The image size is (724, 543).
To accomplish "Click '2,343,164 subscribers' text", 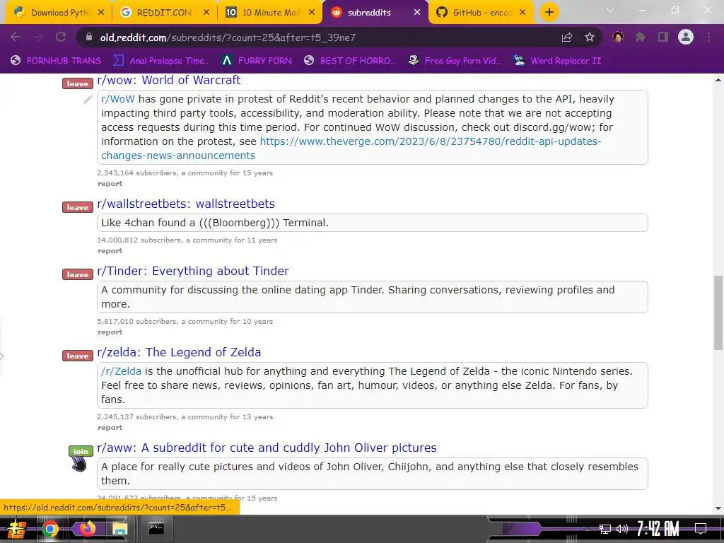I will click(x=136, y=173).
